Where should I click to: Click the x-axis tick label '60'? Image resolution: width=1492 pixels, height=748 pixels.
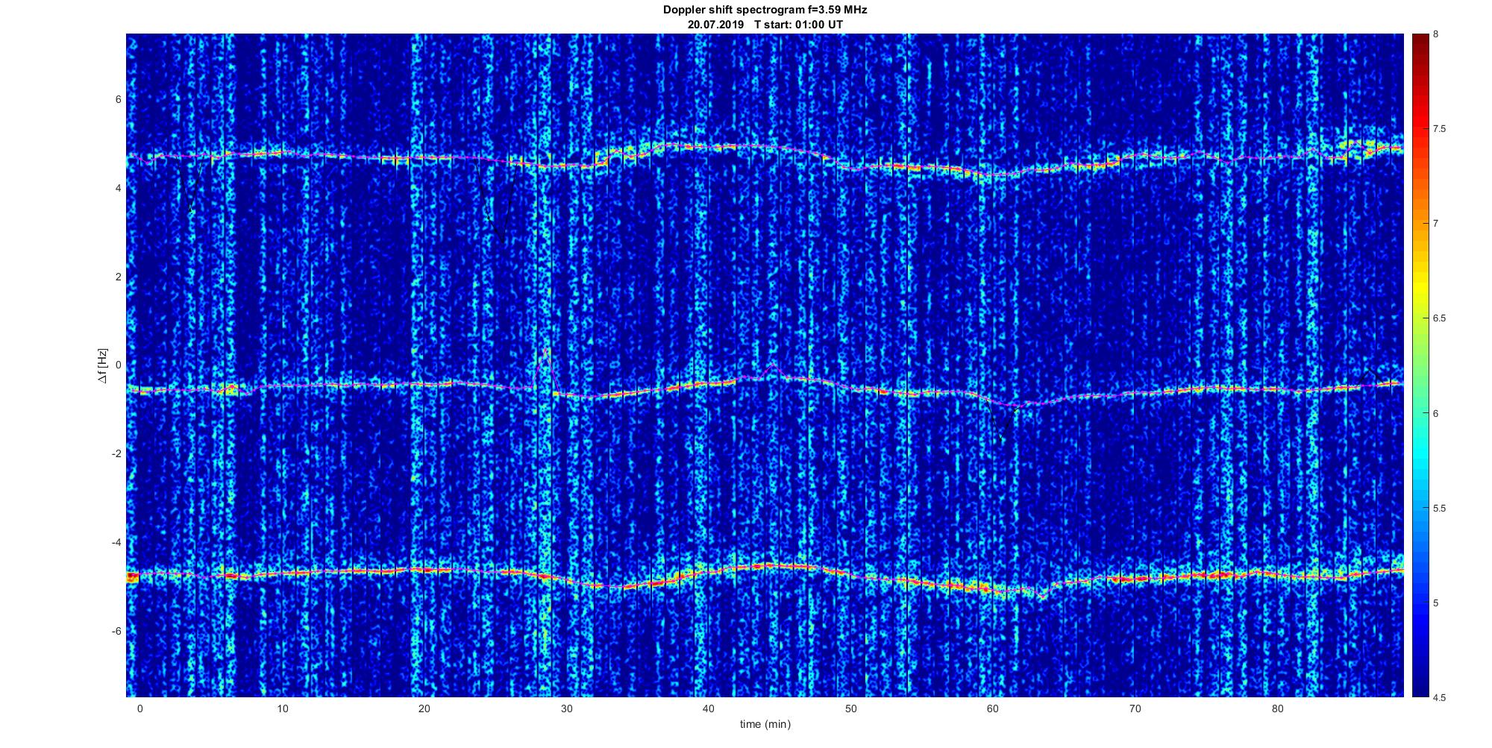[x=993, y=708]
